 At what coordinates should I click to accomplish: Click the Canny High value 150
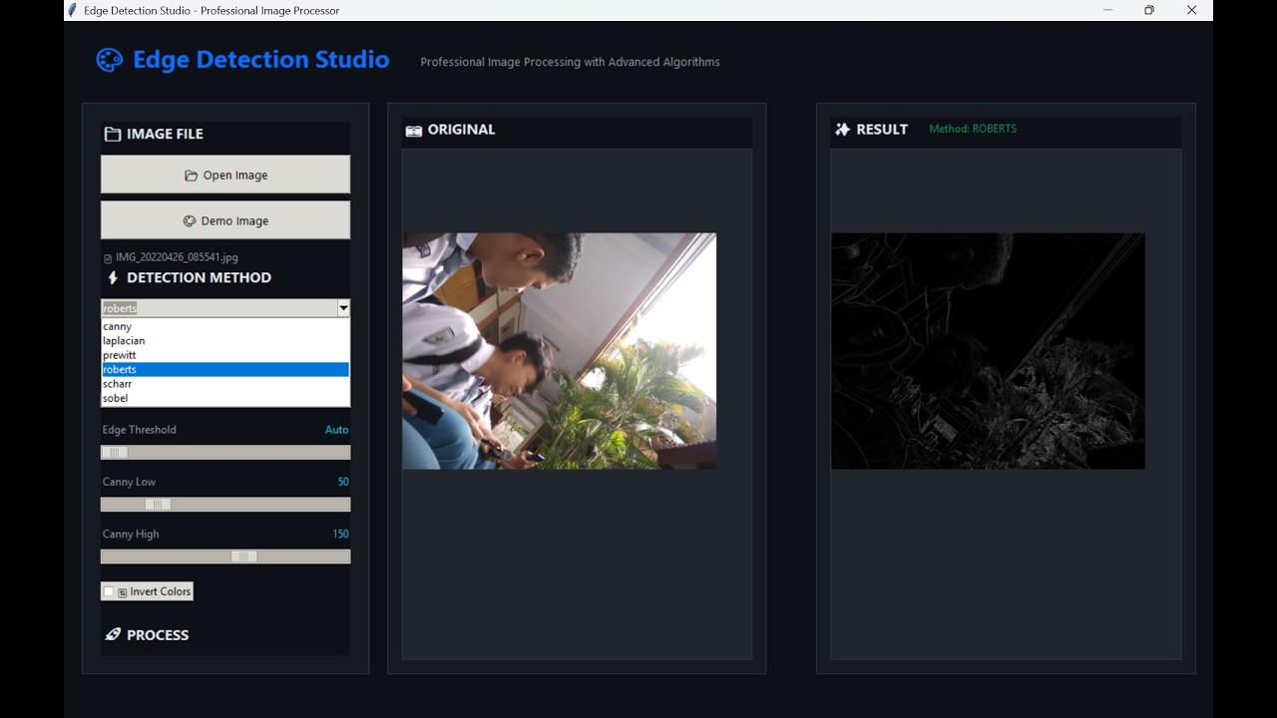click(340, 534)
